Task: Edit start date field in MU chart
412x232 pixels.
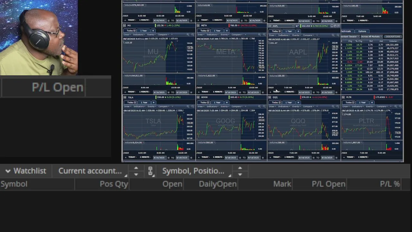Action: tap(160, 92)
